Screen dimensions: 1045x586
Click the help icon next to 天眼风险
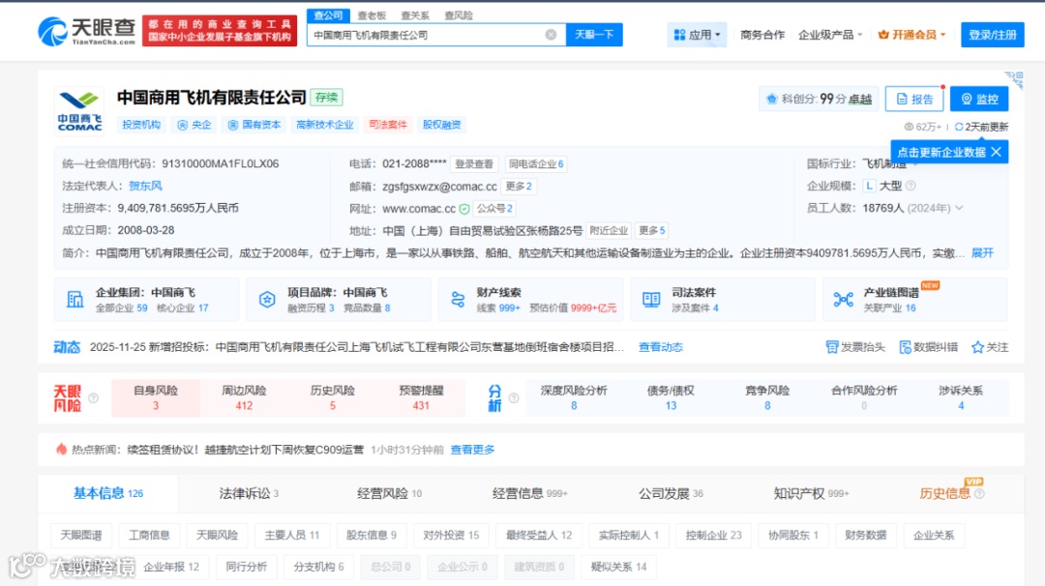tap(93, 398)
